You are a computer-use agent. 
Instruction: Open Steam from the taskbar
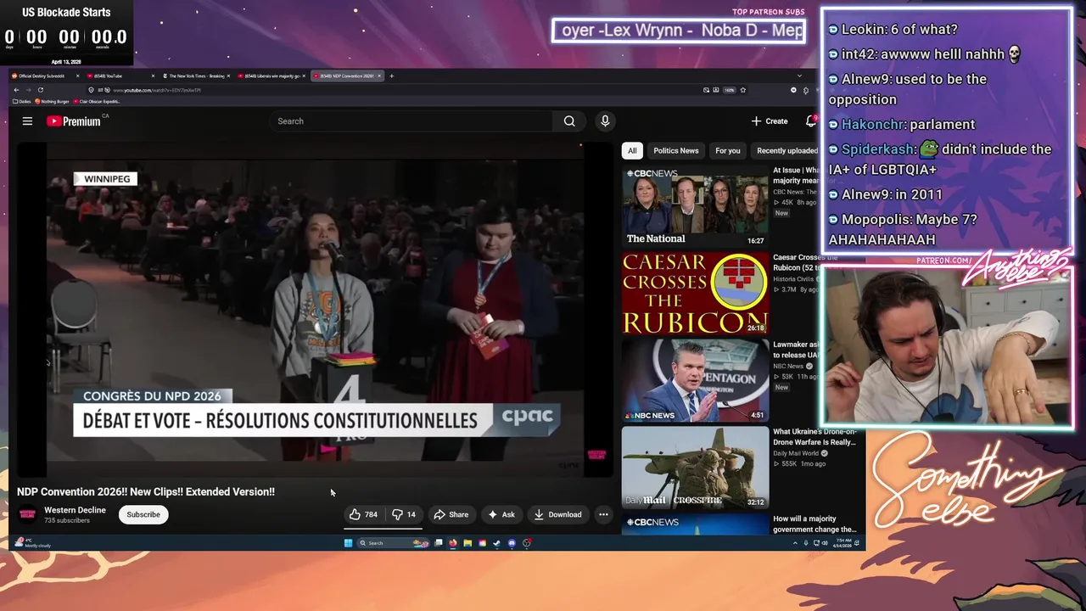[x=496, y=543]
